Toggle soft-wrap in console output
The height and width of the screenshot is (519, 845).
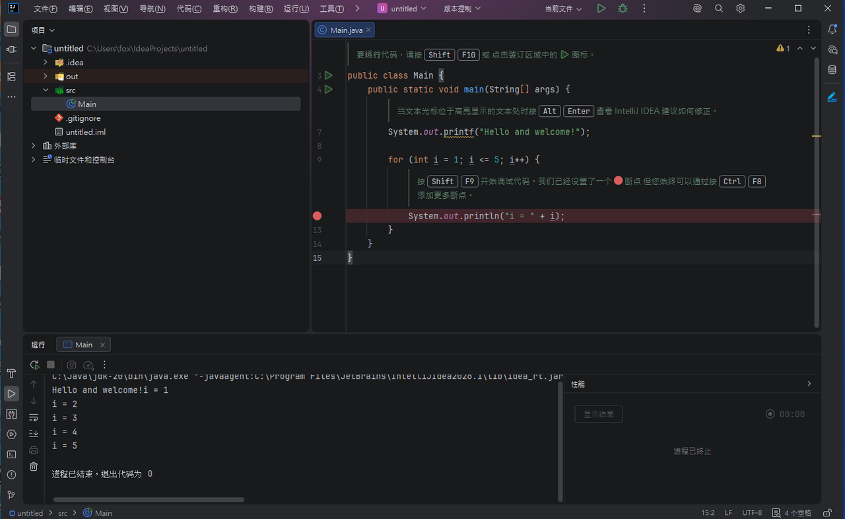pyautogui.click(x=34, y=417)
